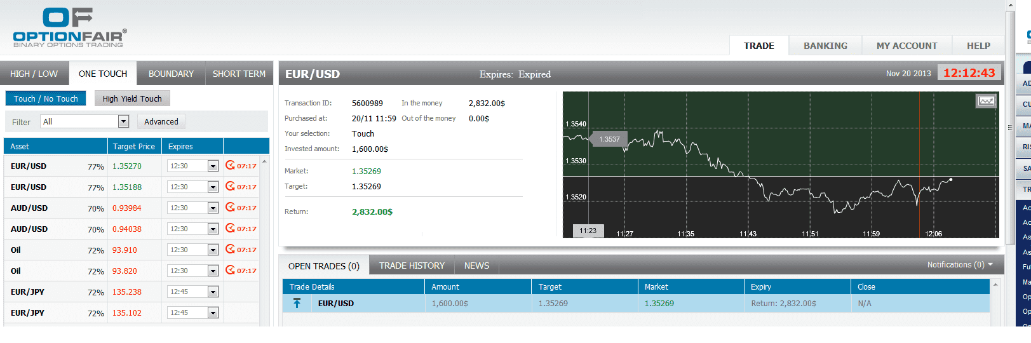Open expiry dropdown for EUR/JPY 135.238
The width and height of the screenshot is (1031, 343).
tap(213, 292)
